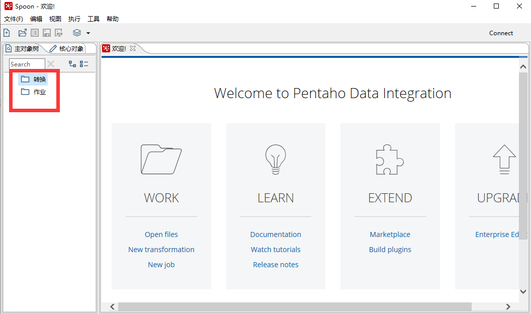The height and width of the screenshot is (314, 531).
Task: Click the vertical scrollbar up arrow
Action: click(x=523, y=67)
